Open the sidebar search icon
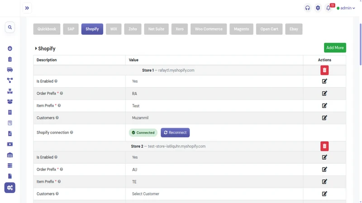This screenshot has height=203, width=362. 10,27
